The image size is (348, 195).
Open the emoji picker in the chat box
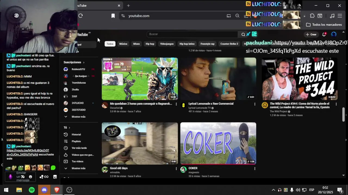(x=30, y=177)
